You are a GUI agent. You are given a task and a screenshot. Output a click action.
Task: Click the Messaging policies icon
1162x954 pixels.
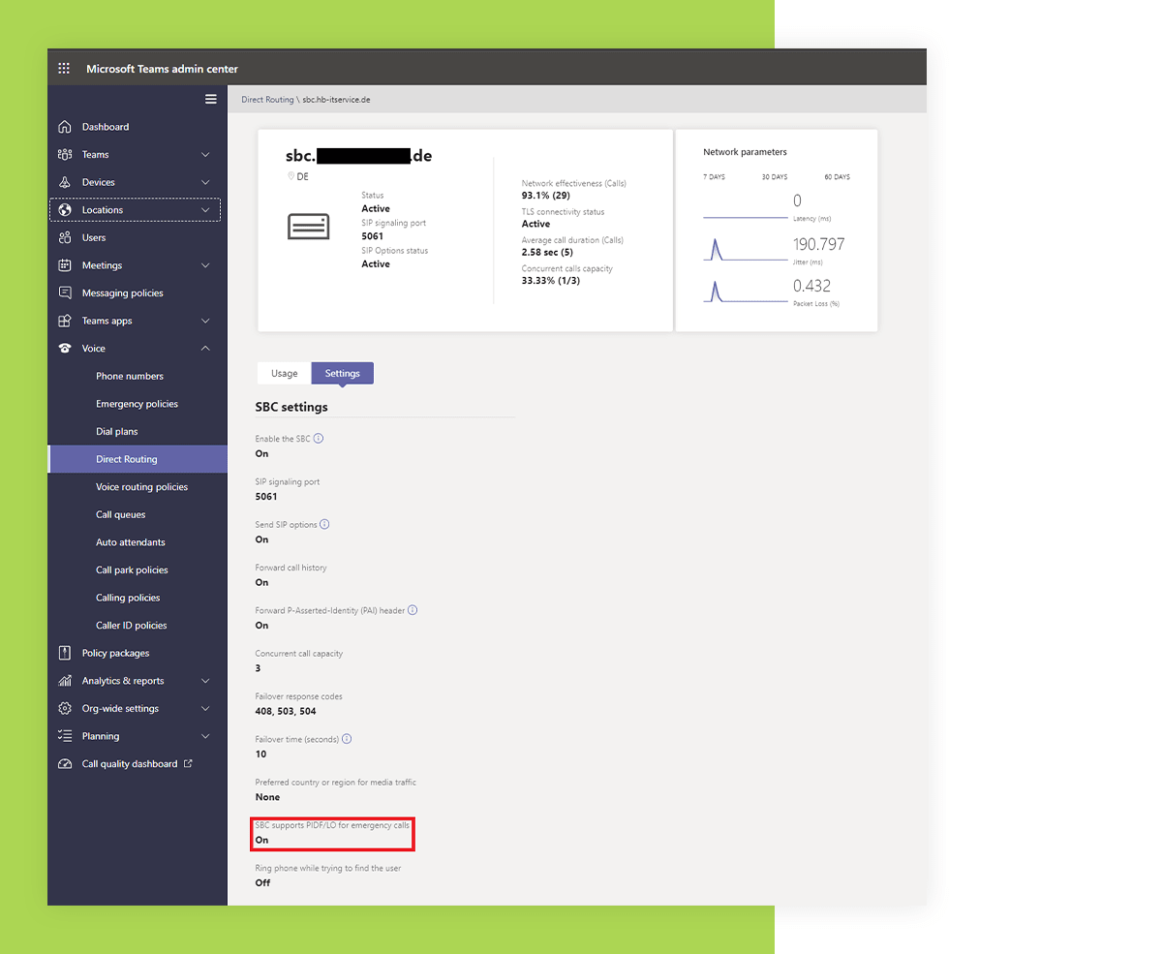65,292
